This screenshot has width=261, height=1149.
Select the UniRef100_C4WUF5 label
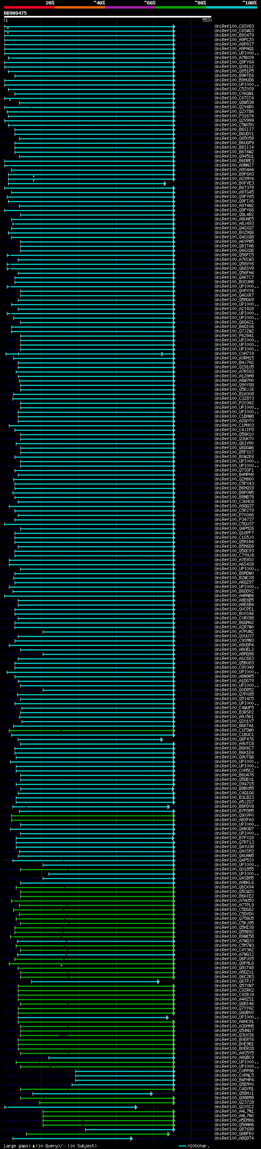(234, 708)
